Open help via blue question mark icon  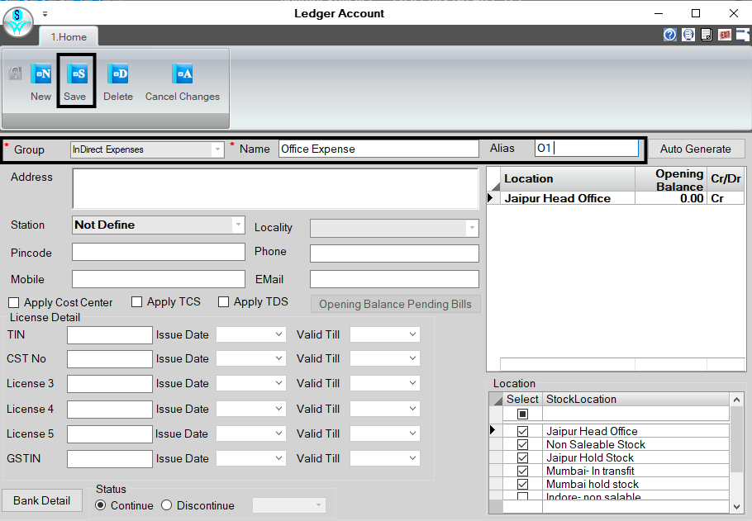tap(669, 35)
